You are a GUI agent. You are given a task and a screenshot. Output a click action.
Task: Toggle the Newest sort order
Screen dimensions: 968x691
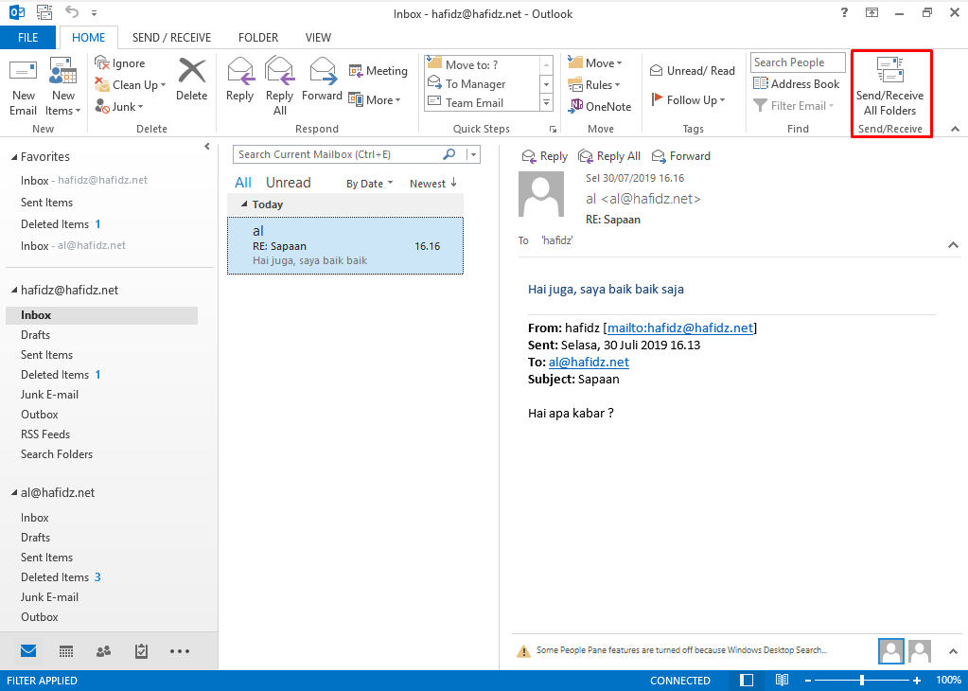click(x=432, y=184)
